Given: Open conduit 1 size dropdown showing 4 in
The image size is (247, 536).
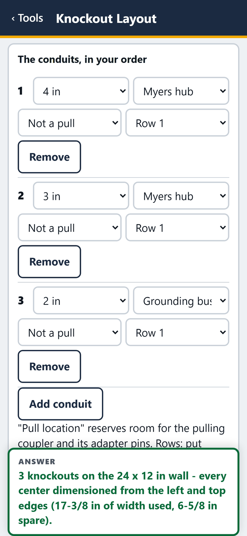Looking at the screenshot, I should (x=81, y=91).
